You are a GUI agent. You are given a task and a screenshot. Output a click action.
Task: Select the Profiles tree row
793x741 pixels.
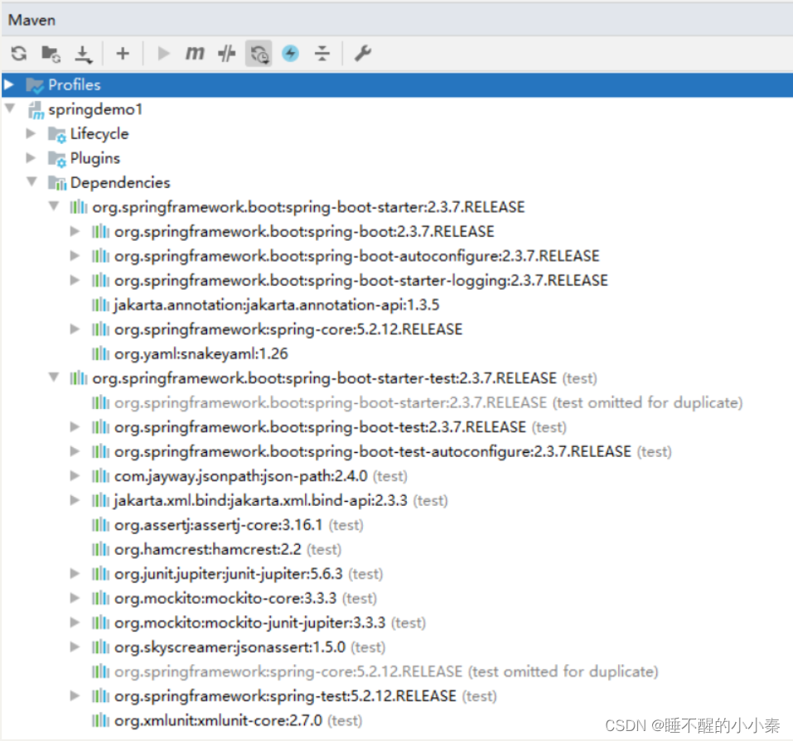pos(396,85)
